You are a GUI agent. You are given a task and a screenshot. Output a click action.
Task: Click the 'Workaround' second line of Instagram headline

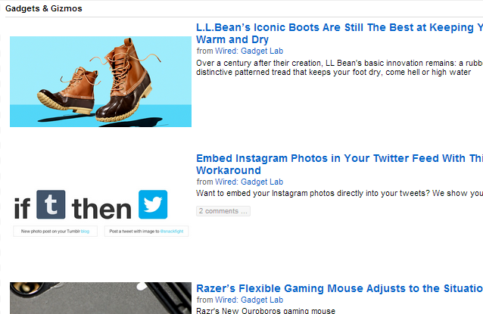point(229,170)
